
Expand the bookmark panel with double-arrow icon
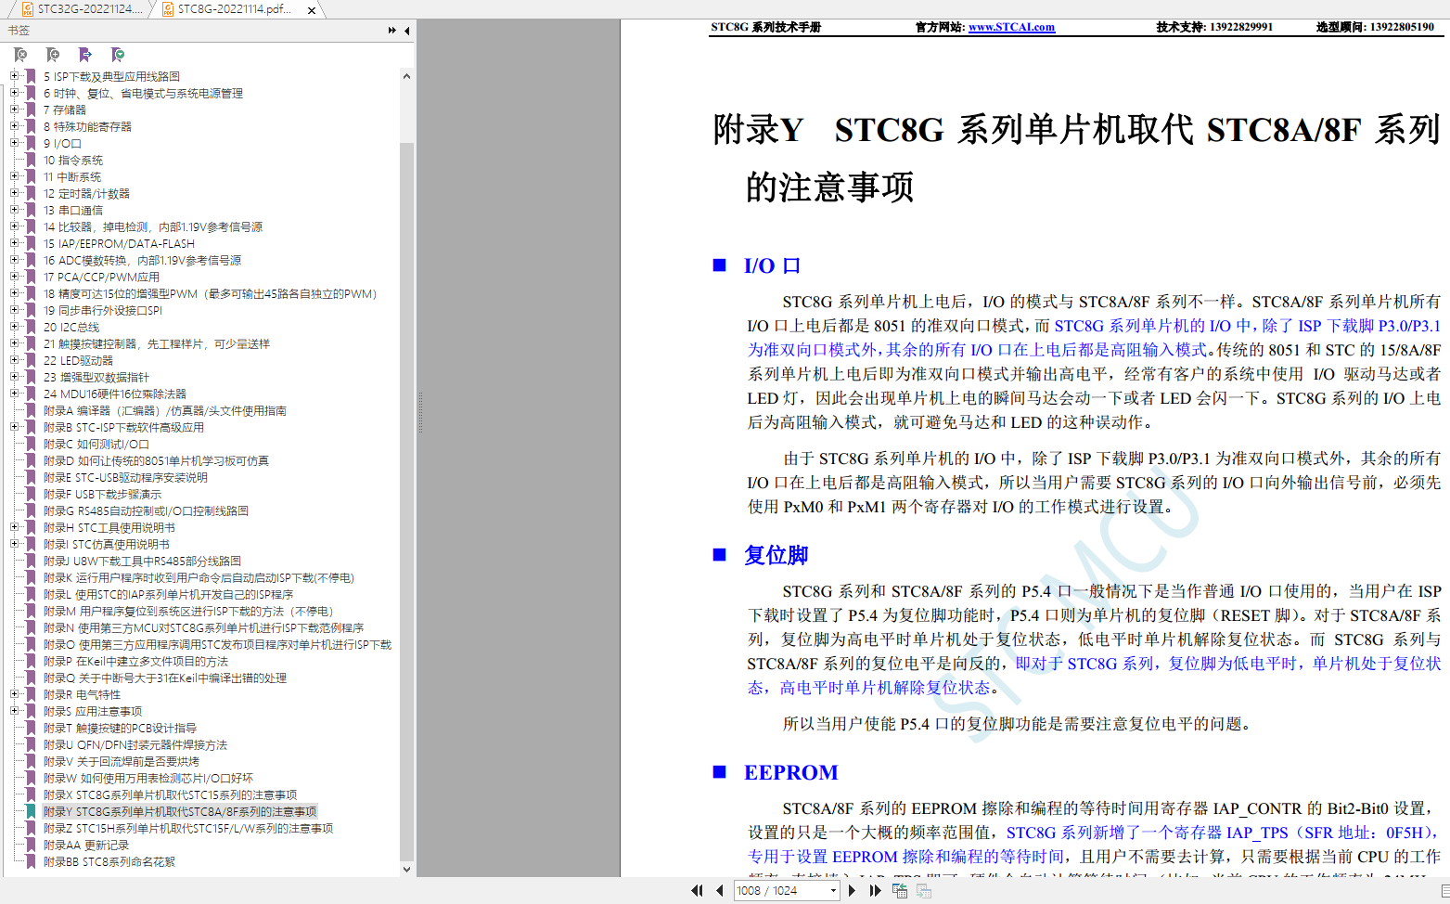[392, 31]
